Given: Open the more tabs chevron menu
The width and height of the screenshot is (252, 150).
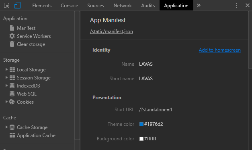Looking at the screenshot, I should [x=199, y=5].
